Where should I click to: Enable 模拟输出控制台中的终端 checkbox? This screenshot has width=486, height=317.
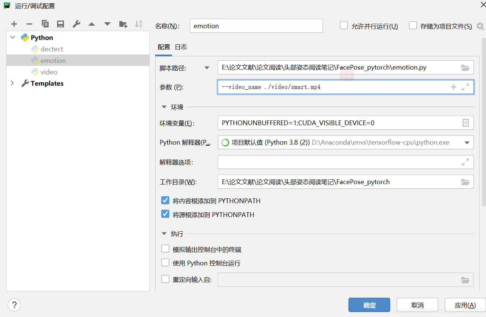point(165,249)
